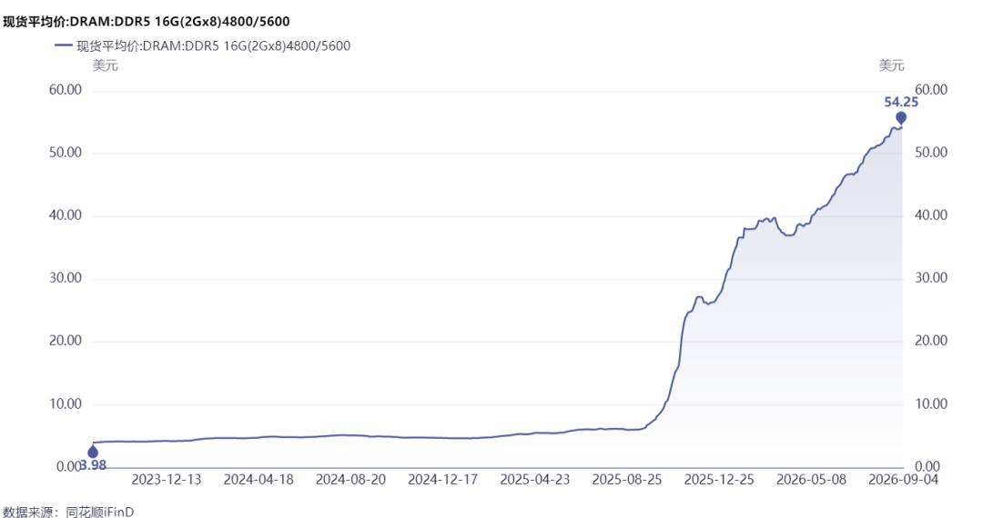The height and width of the screenshot is (518, 983).
Task: Click the 2025-04-23 date axis label
Action: (x=535, y=480)
